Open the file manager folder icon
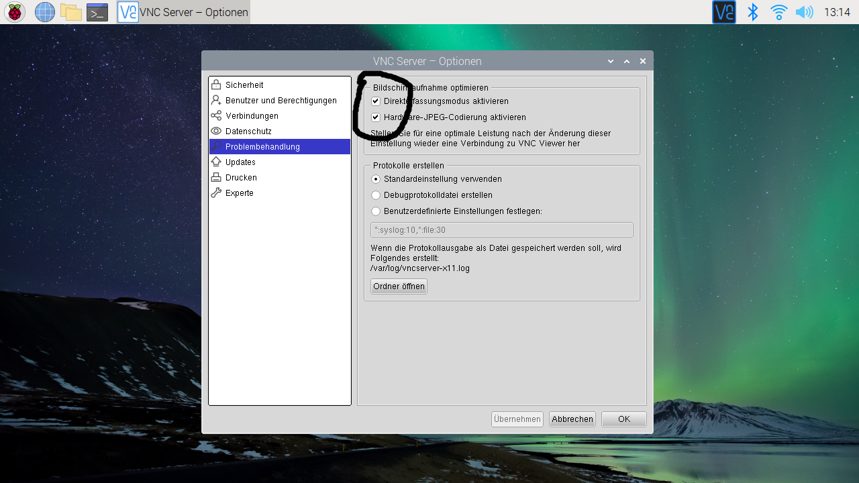Screen dimensions: 859x483 [x=70, y=12]
